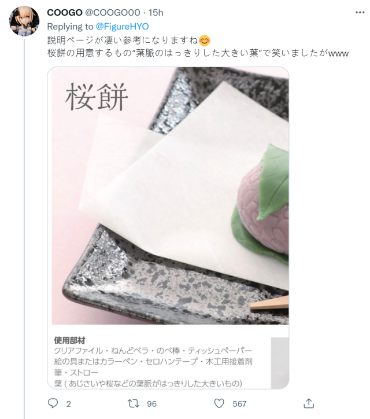Open COOGO's profile avatar picture
The image size is (370, 419).
click(x=24, y=21)
